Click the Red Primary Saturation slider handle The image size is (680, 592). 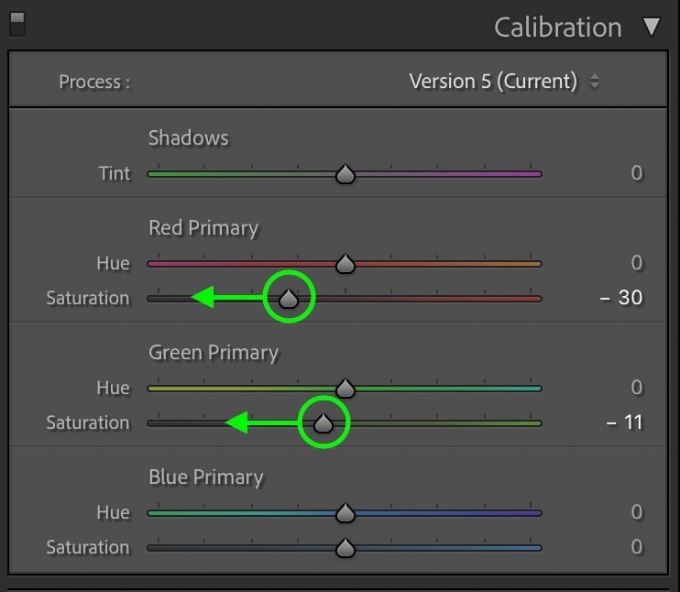(x=289, y=299)
